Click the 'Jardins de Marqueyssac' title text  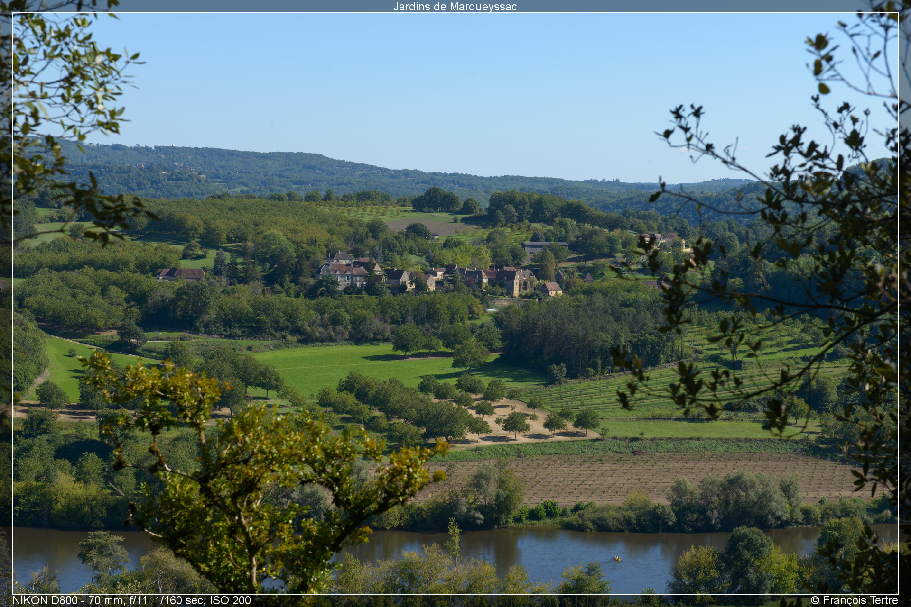(455, 7)
